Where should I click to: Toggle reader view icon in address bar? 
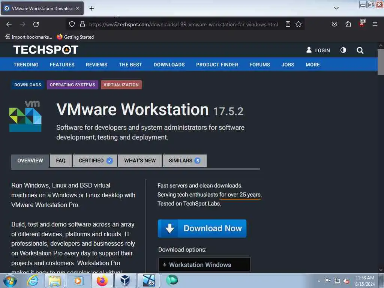[x=288, y=24]
